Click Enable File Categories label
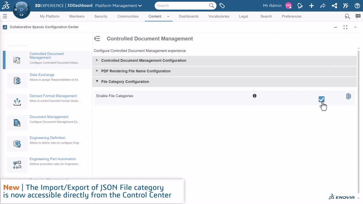Viewport: 363px width, 204px height. [x=115, y=96]
